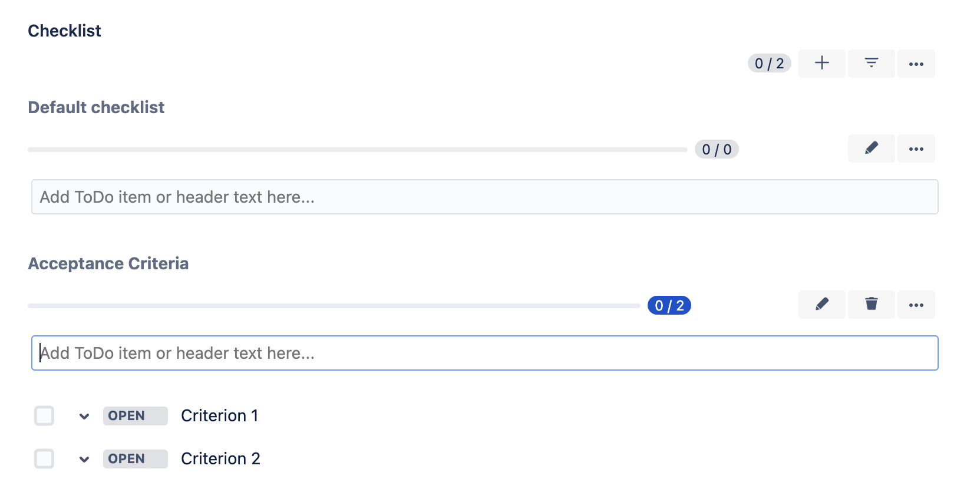Expand the chevron next to Criterion 1
Screen dimensions: 967x492
(84, 415)
